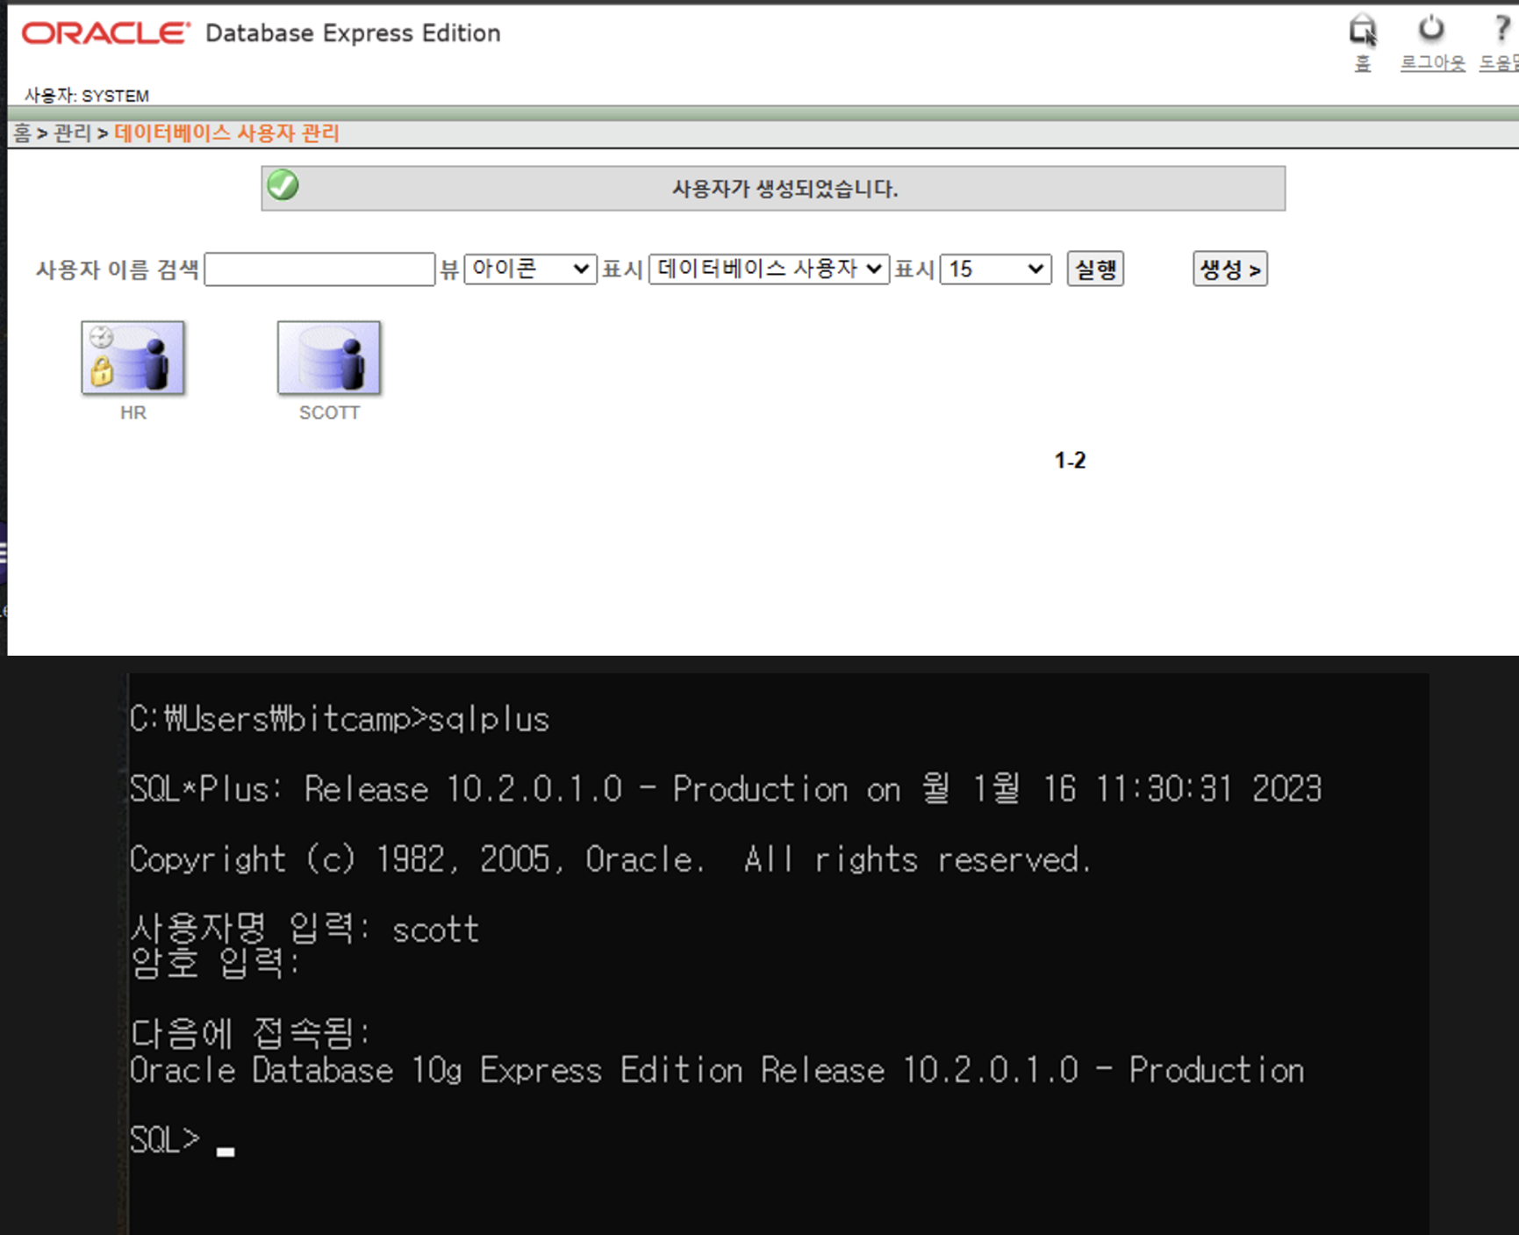Screen dimensions: 1519x1235
Task: Click the green success checkmark icon
Action: click(283, 185)
